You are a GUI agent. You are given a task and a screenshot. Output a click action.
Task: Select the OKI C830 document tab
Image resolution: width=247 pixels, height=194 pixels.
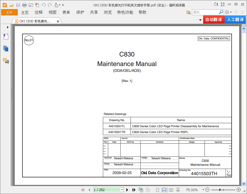point(35,21)
